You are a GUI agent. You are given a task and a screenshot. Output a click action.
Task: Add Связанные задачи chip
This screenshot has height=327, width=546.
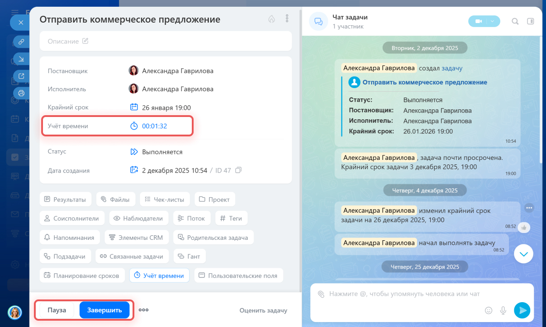(x=132, y=256)
